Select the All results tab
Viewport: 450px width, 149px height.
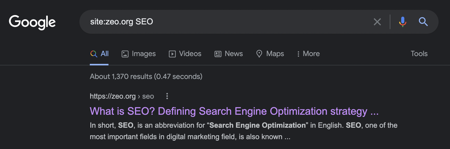pyautogui.click(x=99, y=54)
